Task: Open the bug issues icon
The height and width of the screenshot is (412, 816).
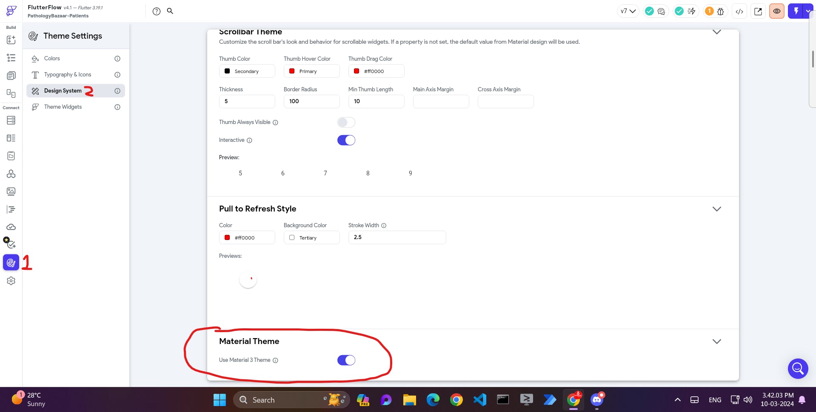Action: [721, 11]
